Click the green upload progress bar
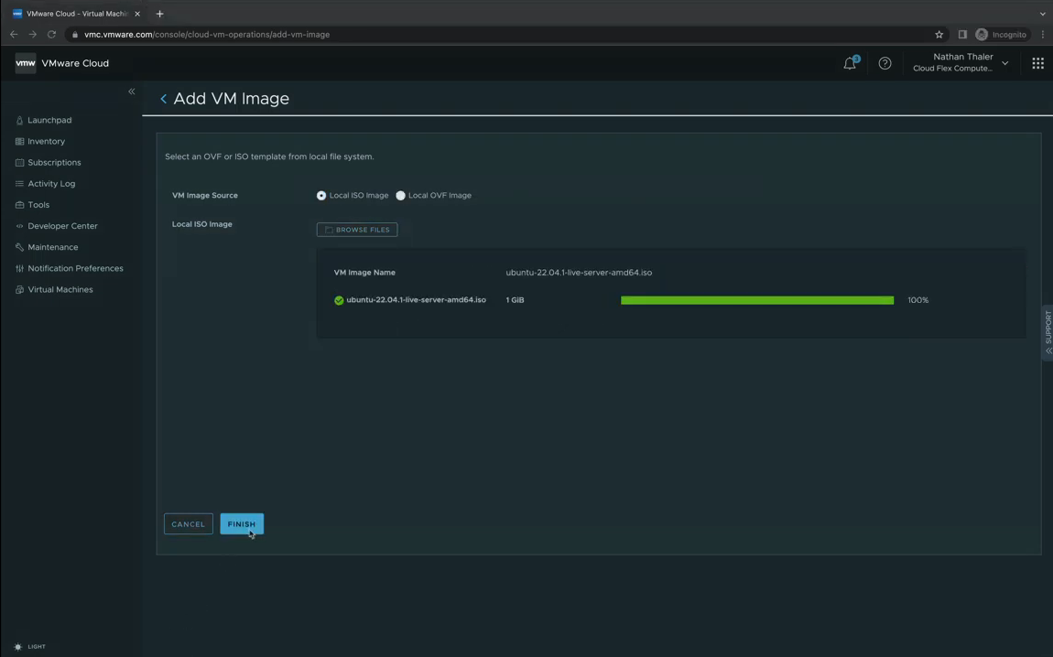 point(757,300)
